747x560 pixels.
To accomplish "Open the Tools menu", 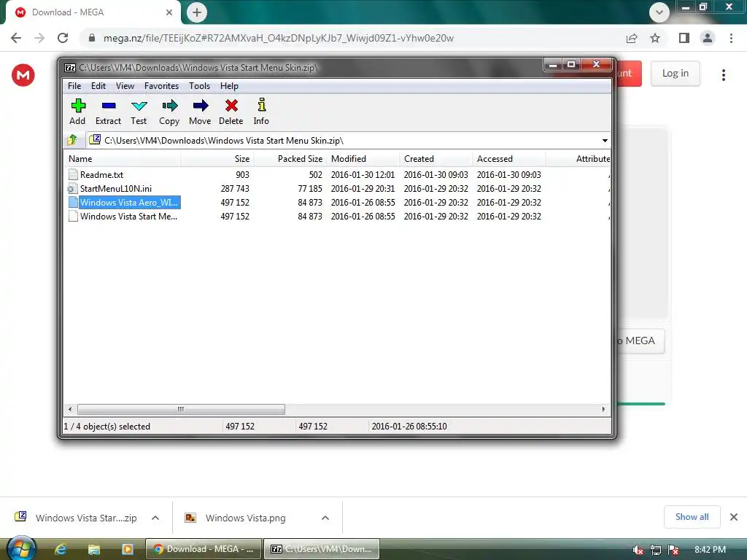I will click(199, 86).
